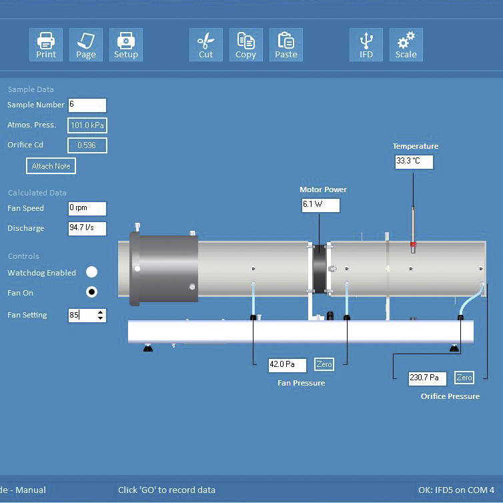Click the Atmos. Press. value box

[87, 125]
